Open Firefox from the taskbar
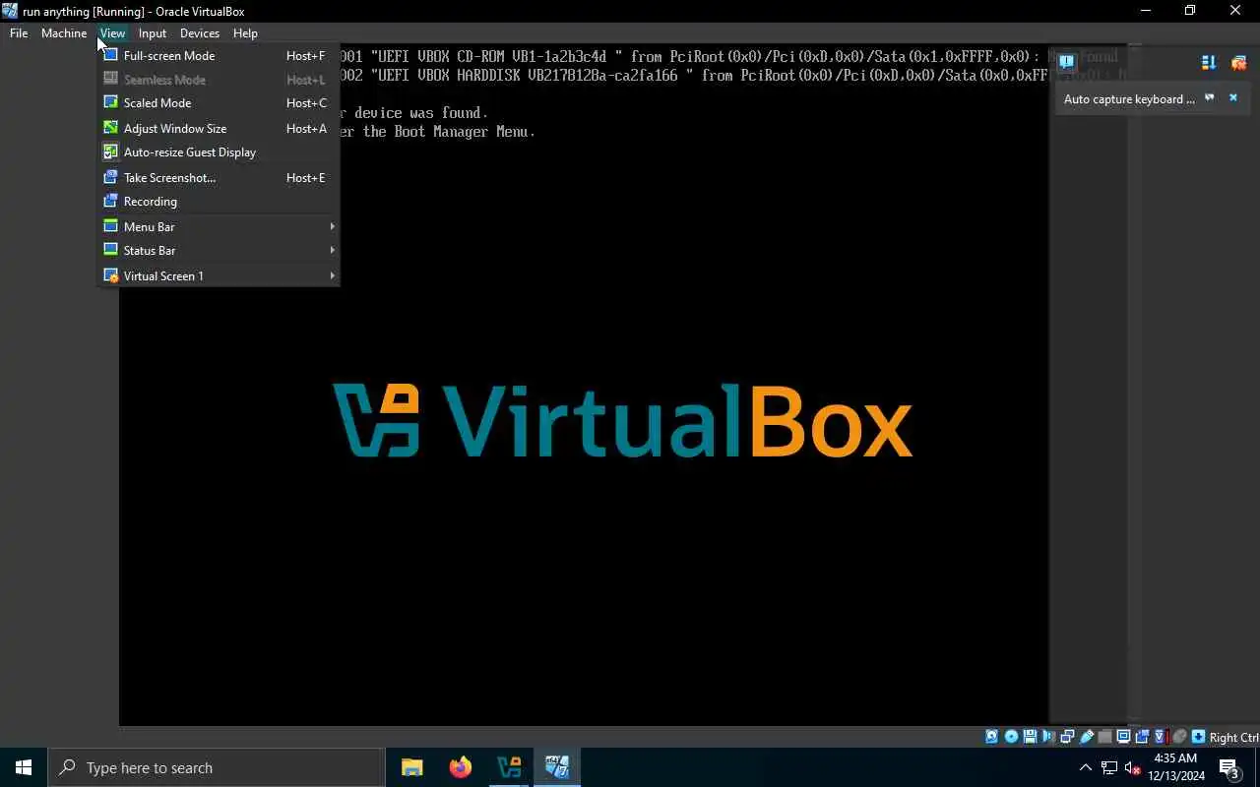This screenshot has width=1260, height=787. [x=460, y=767]
